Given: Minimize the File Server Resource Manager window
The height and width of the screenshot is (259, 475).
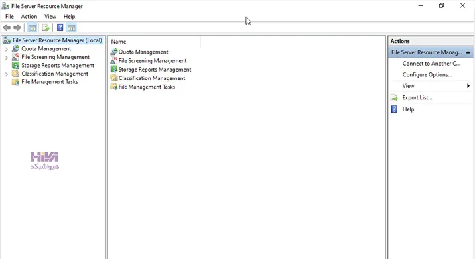Looking at the screenshot, I should point(421,6).
